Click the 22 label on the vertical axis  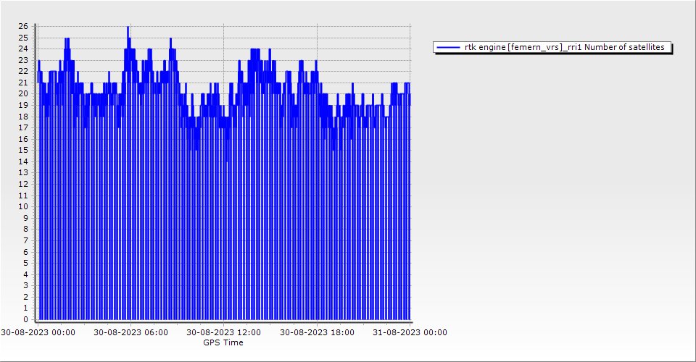[23, 72]
